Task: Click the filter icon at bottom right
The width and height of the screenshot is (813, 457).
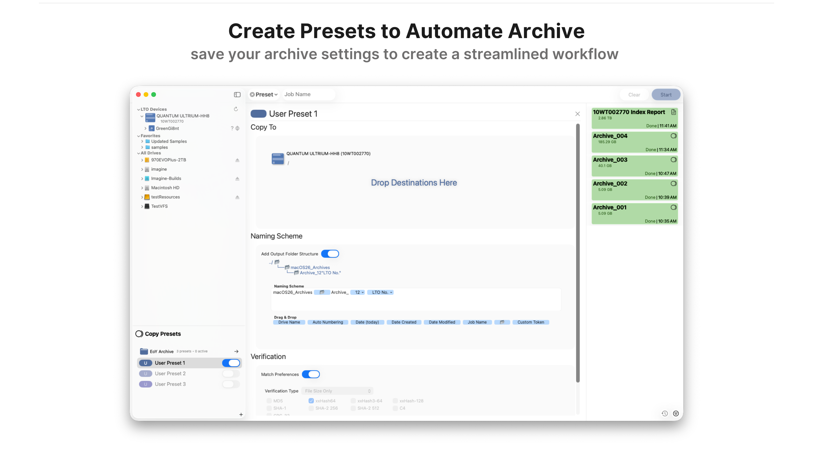Action: (x=676, y=414)
